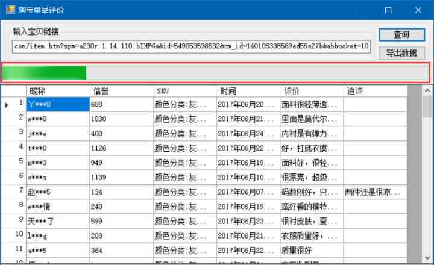Click the review cell 衣服质量好，...

coord(312,236)
